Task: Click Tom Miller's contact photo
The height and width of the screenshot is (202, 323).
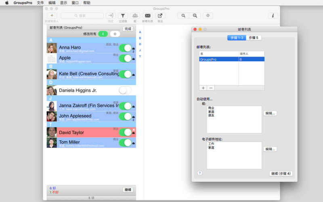Action: 52,143
